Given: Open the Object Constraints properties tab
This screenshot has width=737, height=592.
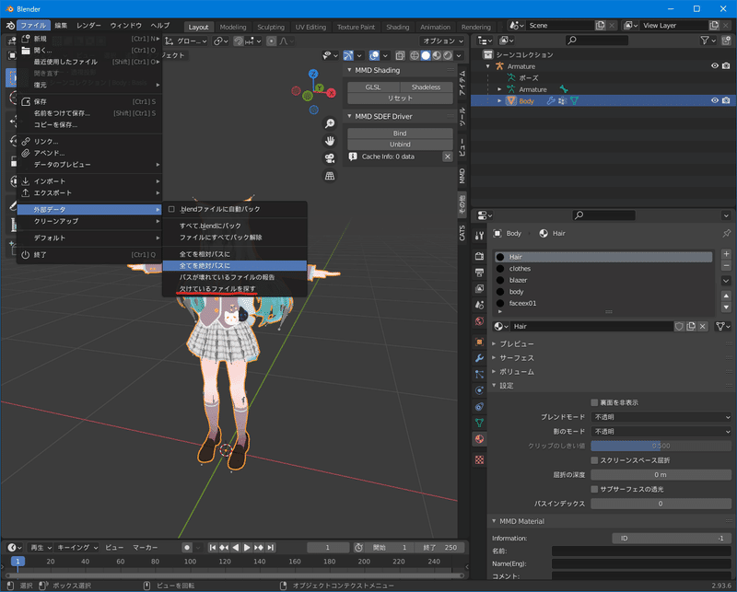Looking at the screenshot, I should (x=479, y=407).
